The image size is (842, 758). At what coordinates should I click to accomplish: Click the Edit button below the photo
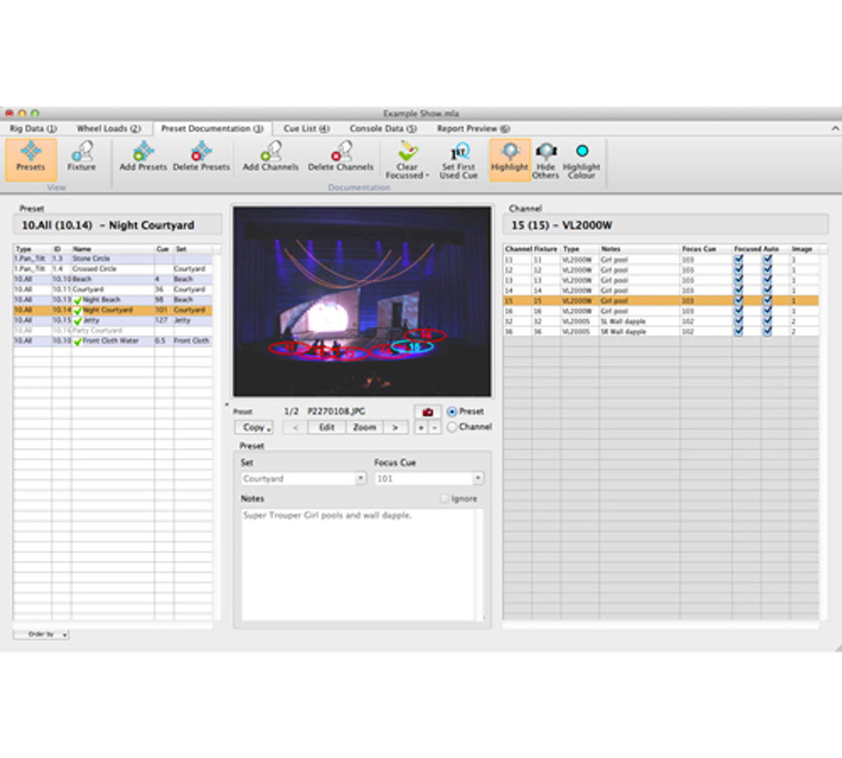click(327, 428)
